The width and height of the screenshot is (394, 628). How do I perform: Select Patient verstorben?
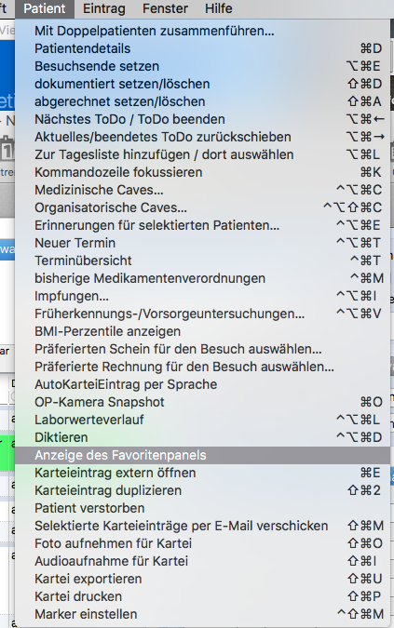tap(202, 508)
